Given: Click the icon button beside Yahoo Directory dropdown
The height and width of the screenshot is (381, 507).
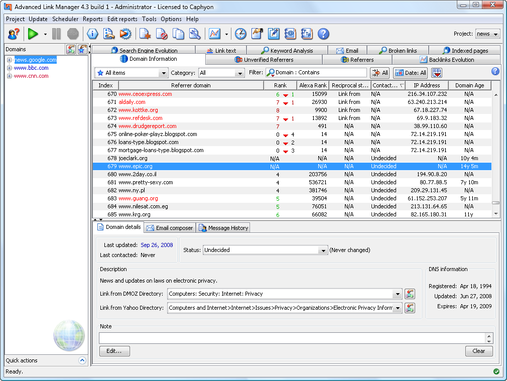Looking at the screenshot, I should (x=410, y=308).
